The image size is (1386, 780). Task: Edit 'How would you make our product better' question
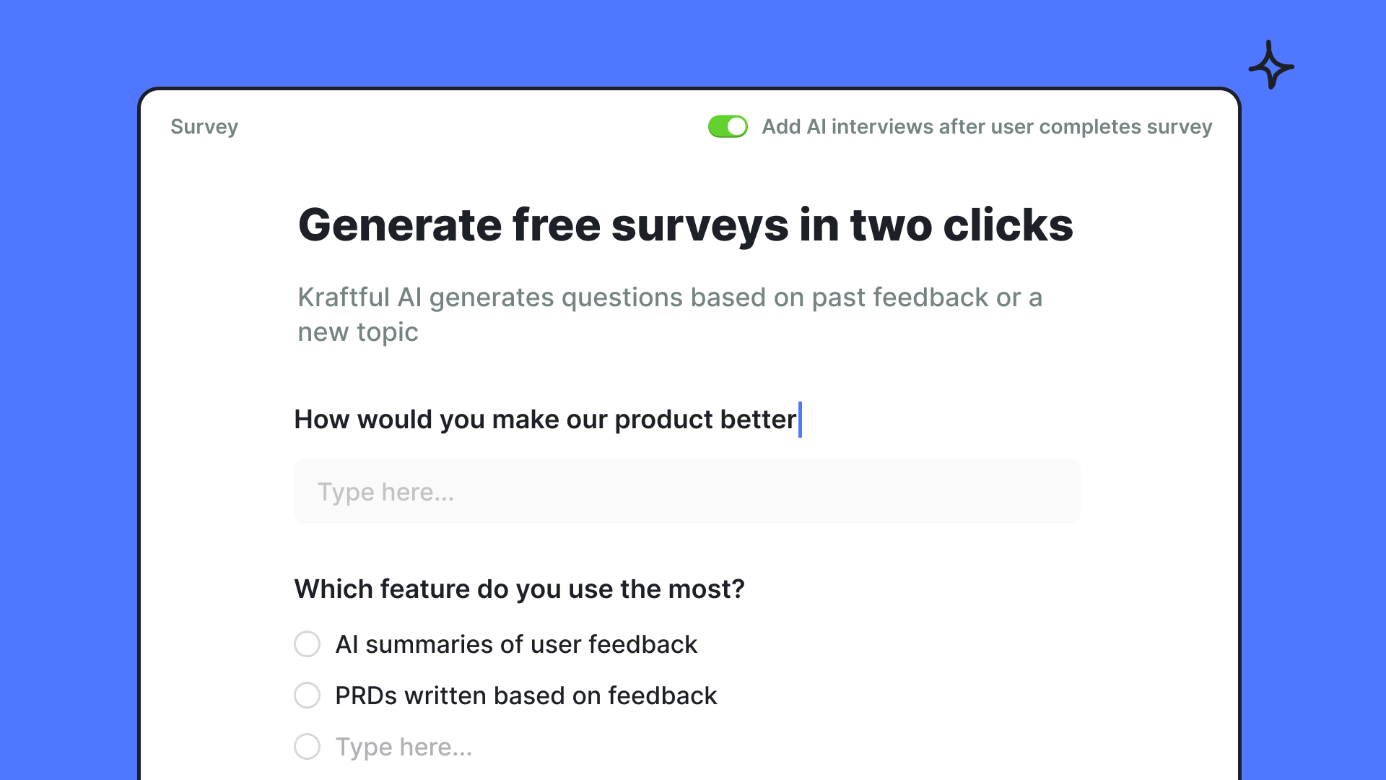[x=545, y=420]
